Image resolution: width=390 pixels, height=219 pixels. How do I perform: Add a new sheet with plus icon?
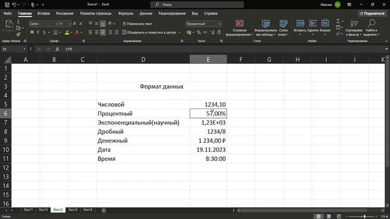104,210
